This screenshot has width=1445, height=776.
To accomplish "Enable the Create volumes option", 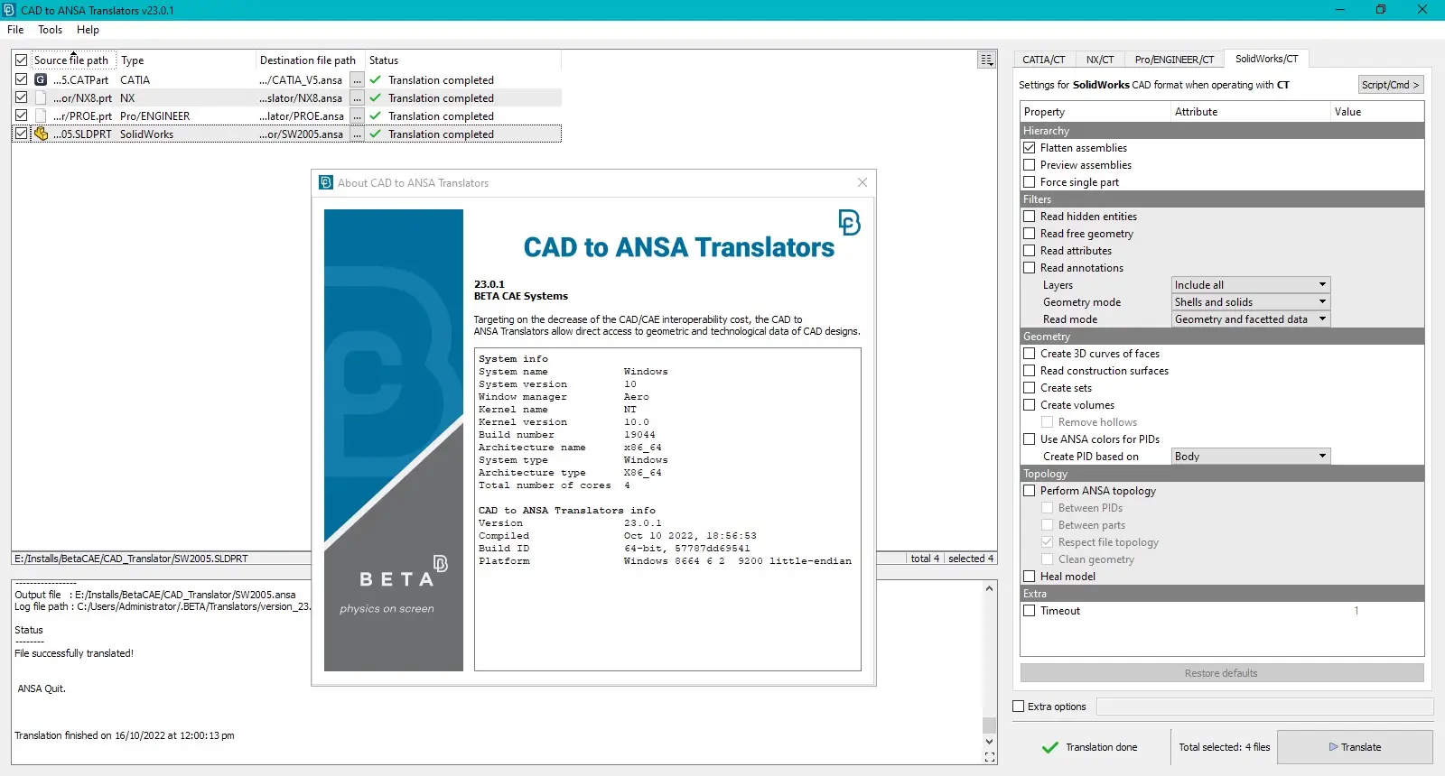I will (x=1029, y=404).
